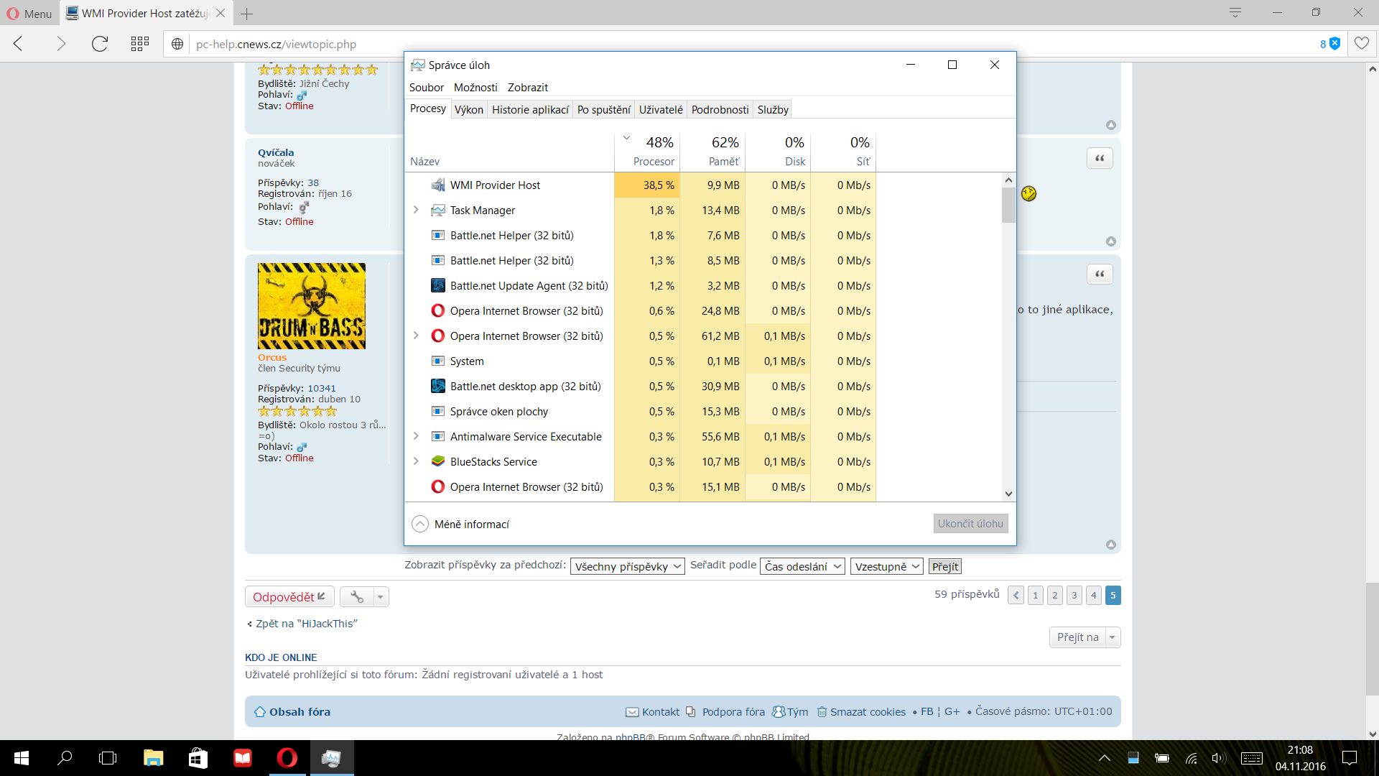Open the Možnosti menu
This screenshot has width=1379, height=776.
tap(475, 87)
